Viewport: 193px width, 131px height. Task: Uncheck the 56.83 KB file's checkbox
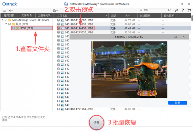[58, 24]
